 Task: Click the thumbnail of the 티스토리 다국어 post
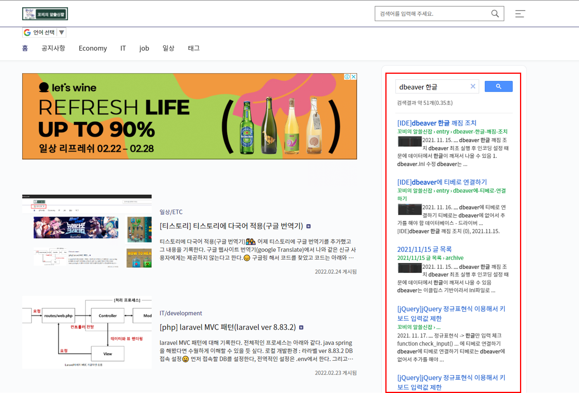point(87,231)
